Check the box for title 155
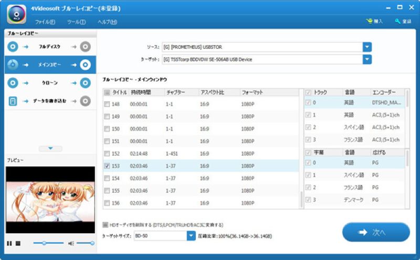The height and width of the screenshot is (260, 420). click(x=107, y=190)
